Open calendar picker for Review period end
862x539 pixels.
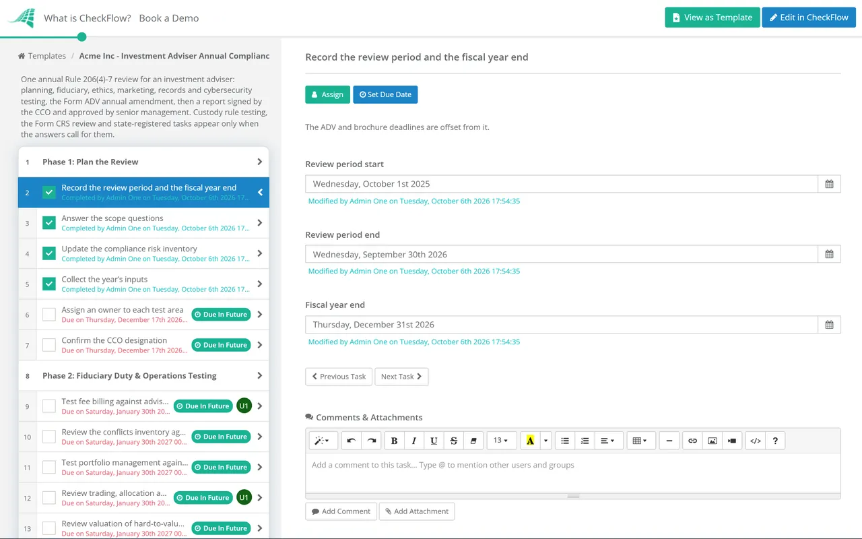(829, 254)
